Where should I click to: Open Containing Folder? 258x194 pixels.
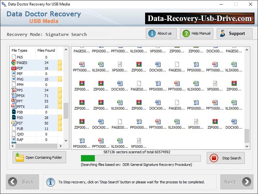click(x=39, y=157)
